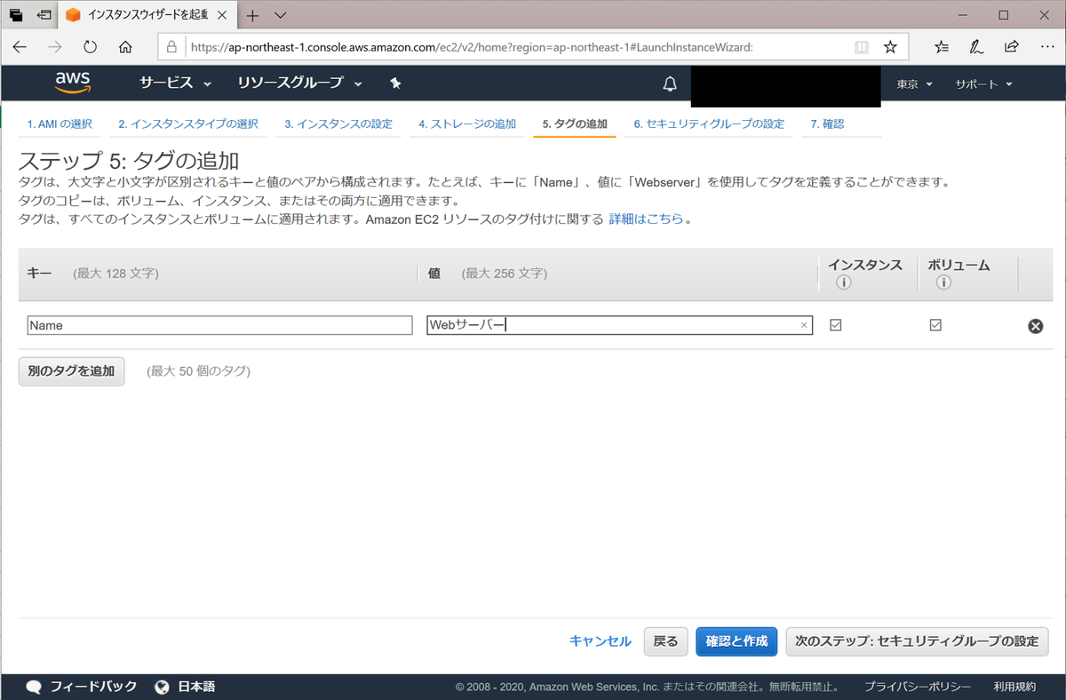1066x700 pixels.
Task: Remove the Name tag using the X icon
Action: (x=1035, y=325)
